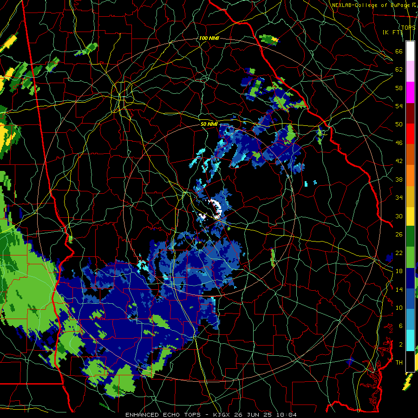Screen dimensions: 418x418
Task: Click the "ENHANCED ECHO TOPS" caption text
Action: (x=163, y=415)
